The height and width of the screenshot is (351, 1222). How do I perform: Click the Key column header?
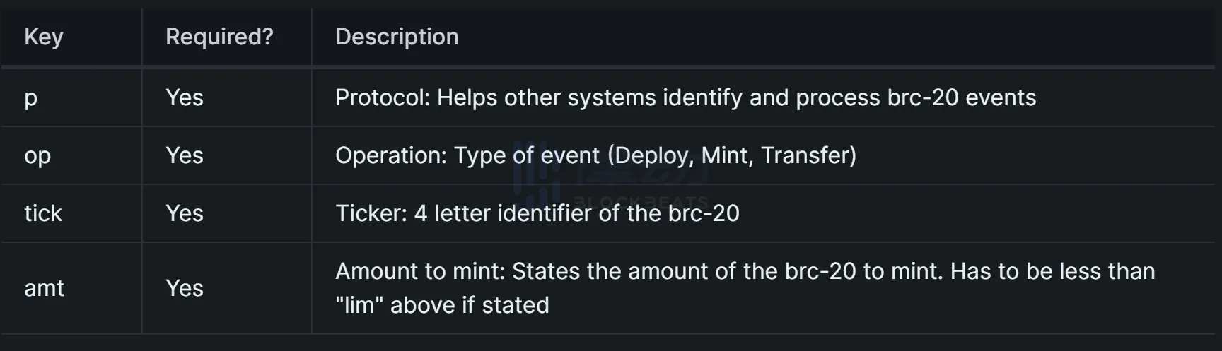point(44,37)
